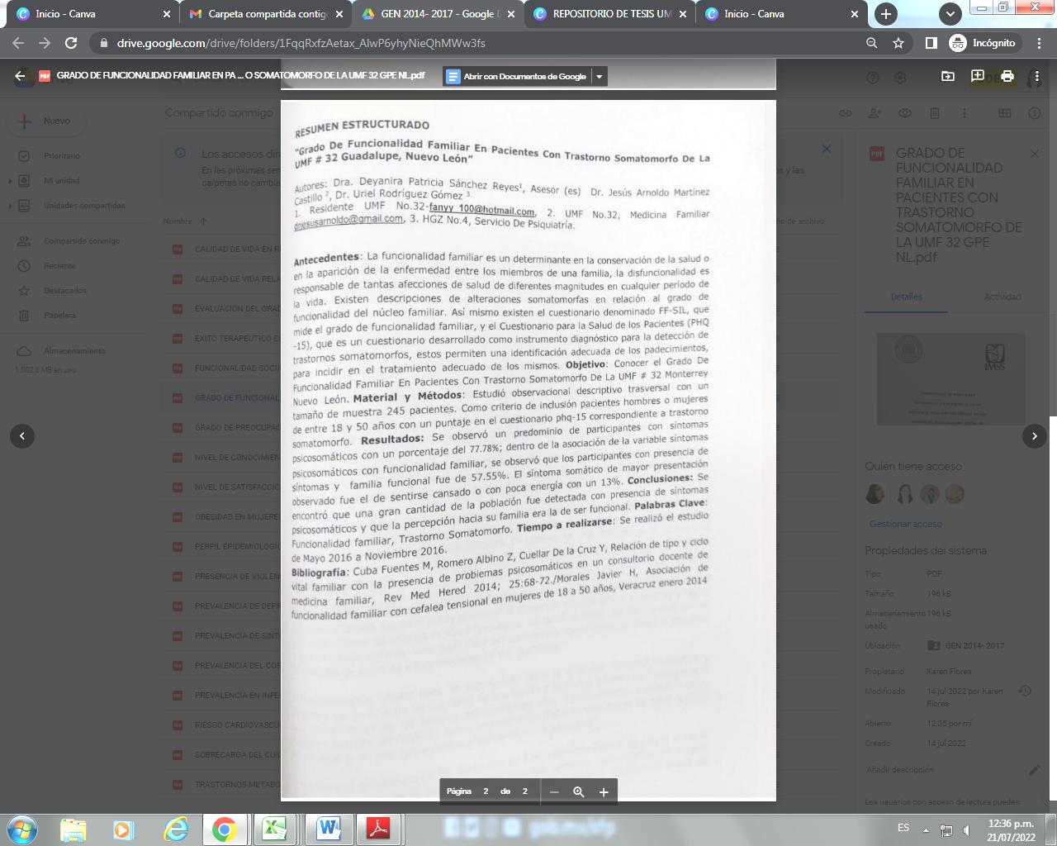Switch to Detalles tab
Viewport: 1057px width, 846px height.
[x=906, y=297]
